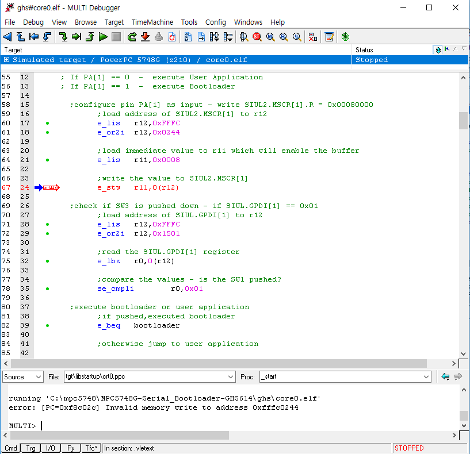Viewport: 470px width, 454px height.
Task: Open the File menu
Action: click(x=10, y=22)
